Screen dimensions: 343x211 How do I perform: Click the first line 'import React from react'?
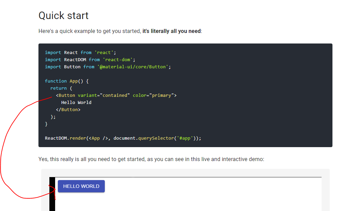click(x=81, y=52)
